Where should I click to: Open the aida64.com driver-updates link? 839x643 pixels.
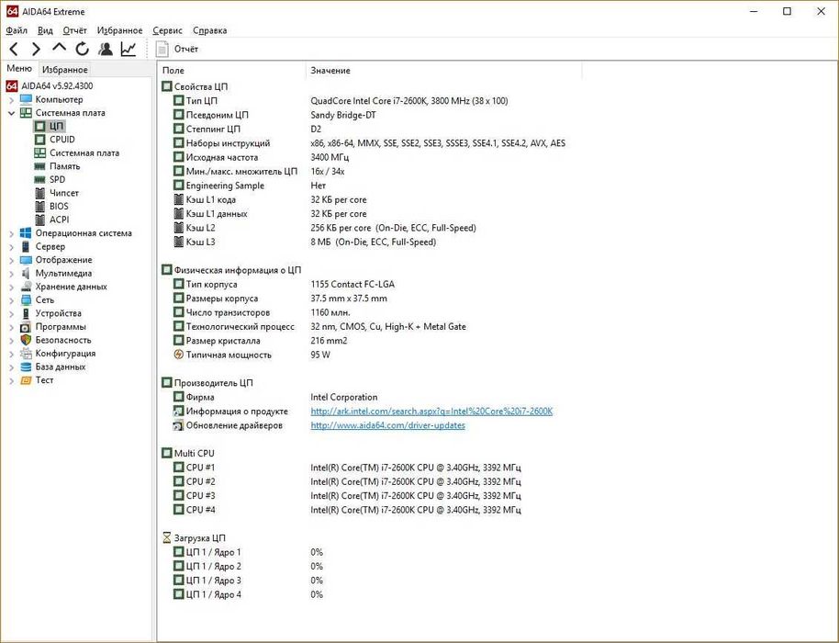point(387,425)
